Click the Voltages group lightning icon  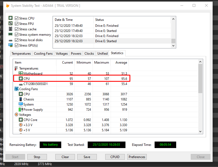pos(16,114)
